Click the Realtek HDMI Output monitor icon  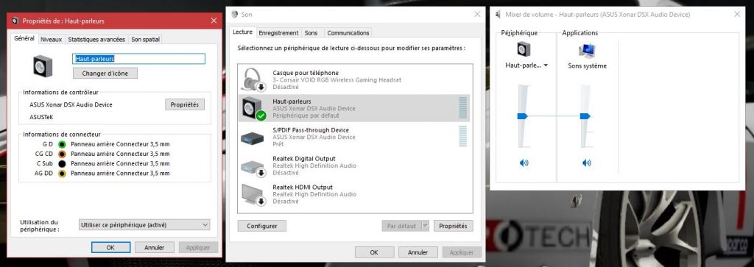coord(253,194)
